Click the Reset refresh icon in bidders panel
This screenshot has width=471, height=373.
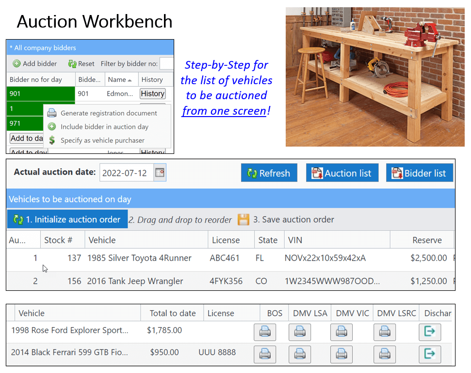73,63
